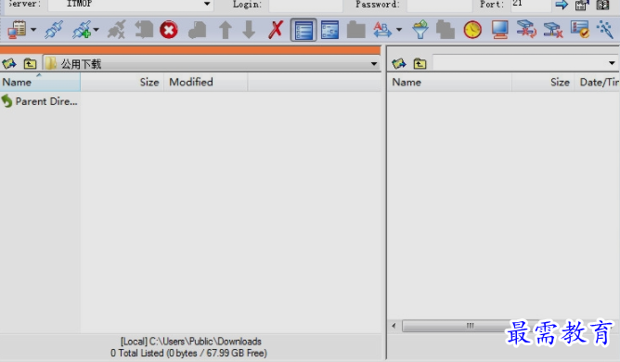Click the network icon with red arrows
Image resolution: width=620 pixels, height=362 pixels.
point(526,30)
